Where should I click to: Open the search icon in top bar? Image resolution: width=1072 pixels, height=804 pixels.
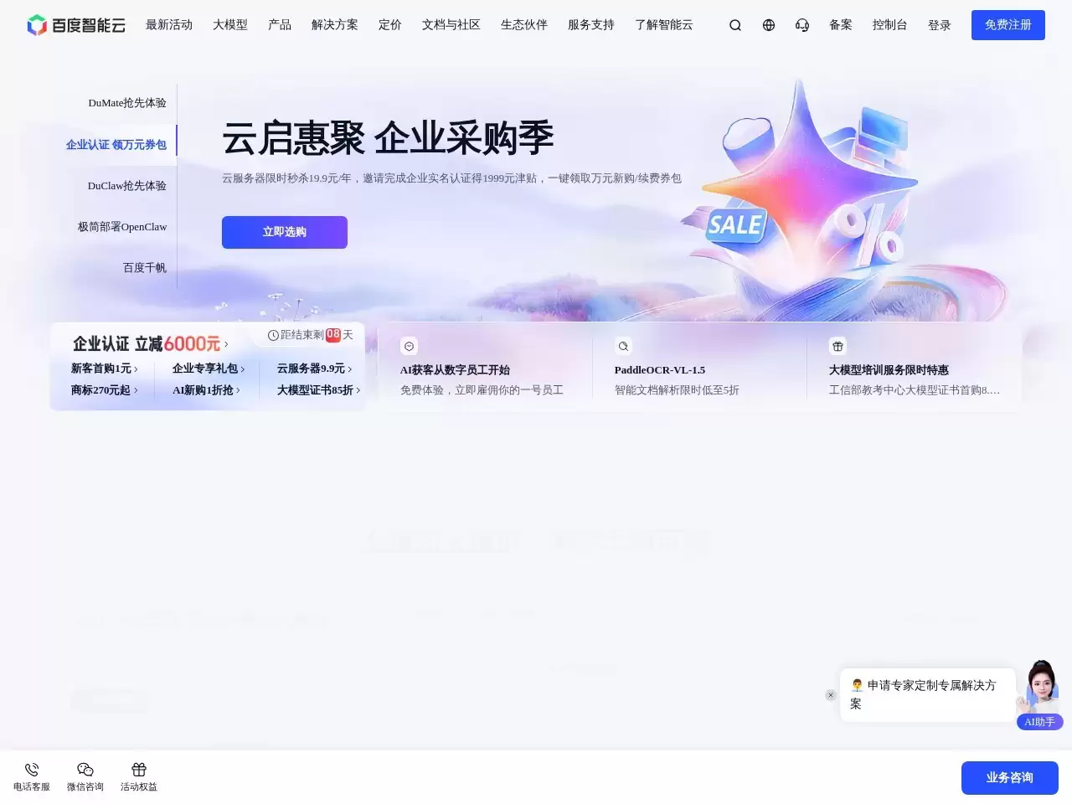coord(734,25)
